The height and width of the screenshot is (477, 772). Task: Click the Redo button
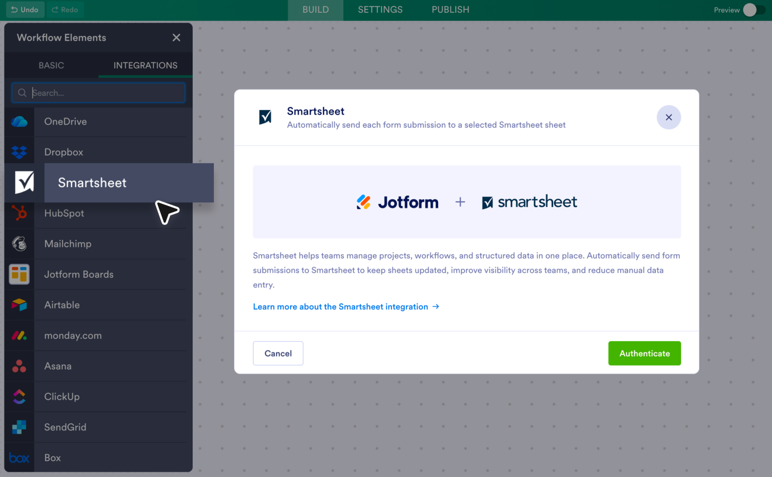click(65, 10)
